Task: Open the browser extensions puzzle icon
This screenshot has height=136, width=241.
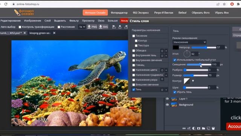Action: 238,4
